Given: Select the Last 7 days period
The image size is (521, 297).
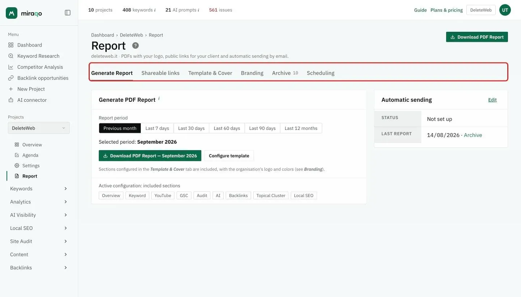Looking at the screenshot, I should 157,128.
